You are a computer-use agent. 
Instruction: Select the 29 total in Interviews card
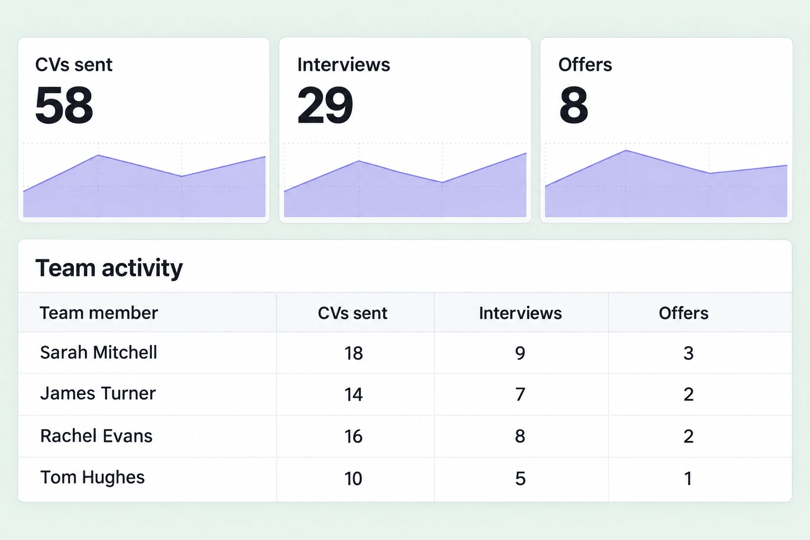[325, 105]
